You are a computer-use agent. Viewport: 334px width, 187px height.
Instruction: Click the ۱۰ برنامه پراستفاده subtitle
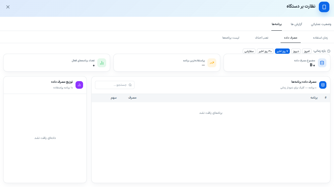(x=63, y=87)
